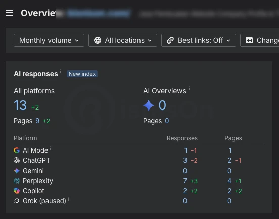The width and height of the screenshot is (279, 219).
Task: Click the info icon next to AI Overviews
Action: pos(189,88)
